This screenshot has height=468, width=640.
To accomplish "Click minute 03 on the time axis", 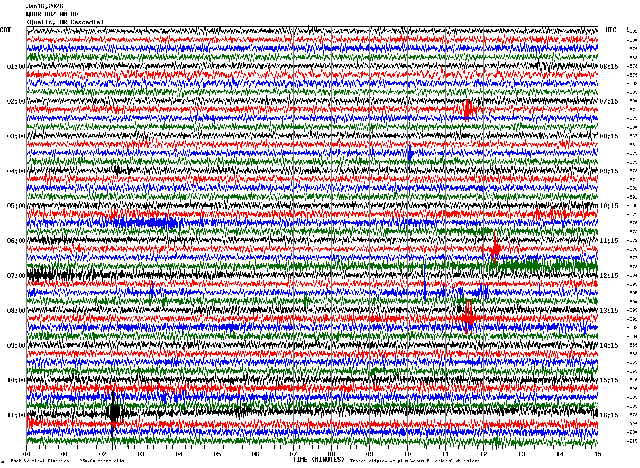I will pos(141,454).
